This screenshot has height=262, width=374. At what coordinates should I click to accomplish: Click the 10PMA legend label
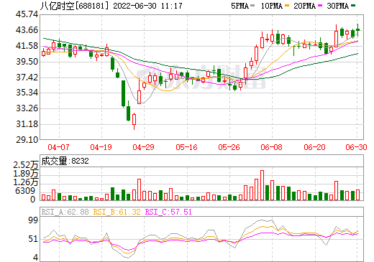[x=272, y=6]
